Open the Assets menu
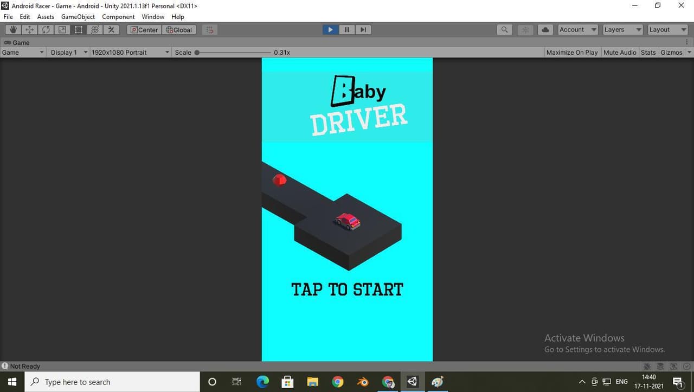 pos(46,17)
